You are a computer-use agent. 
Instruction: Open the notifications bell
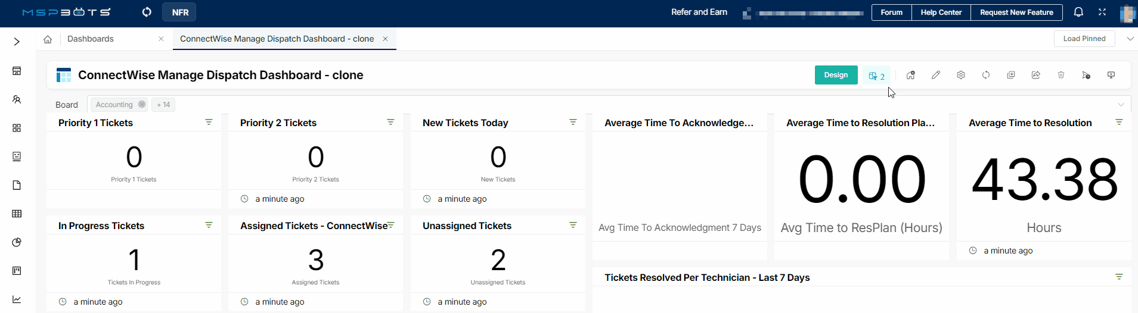coord(1078,12)
